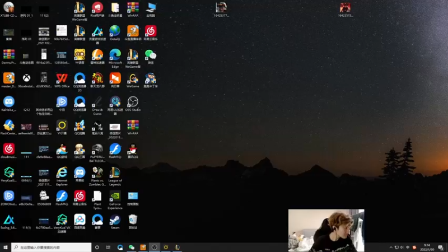Open the 流星游戏加速器 shortcut
Image resolution: width=448 pixels, height=252 pixels.
(x=97, y=35)
